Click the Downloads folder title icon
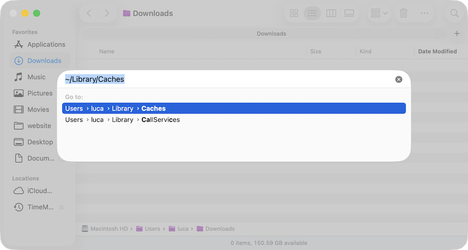 click(126, 14)
